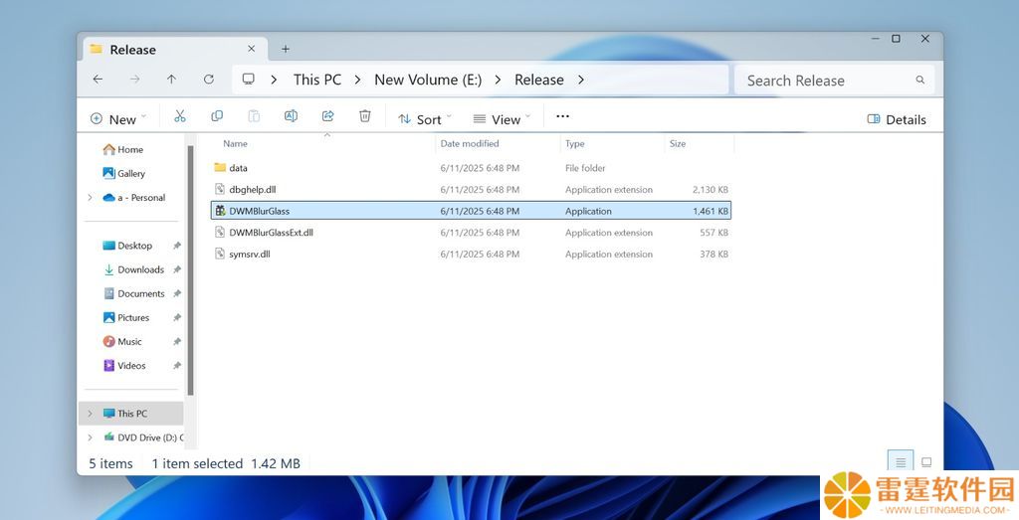Open Downloads in navigation pane
1019x520 pixels.
tap(133, 269)
